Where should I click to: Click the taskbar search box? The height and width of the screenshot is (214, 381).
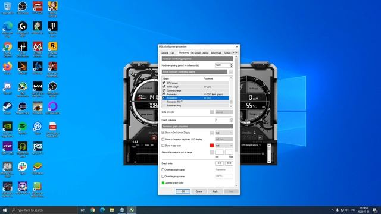coord(43,210)
